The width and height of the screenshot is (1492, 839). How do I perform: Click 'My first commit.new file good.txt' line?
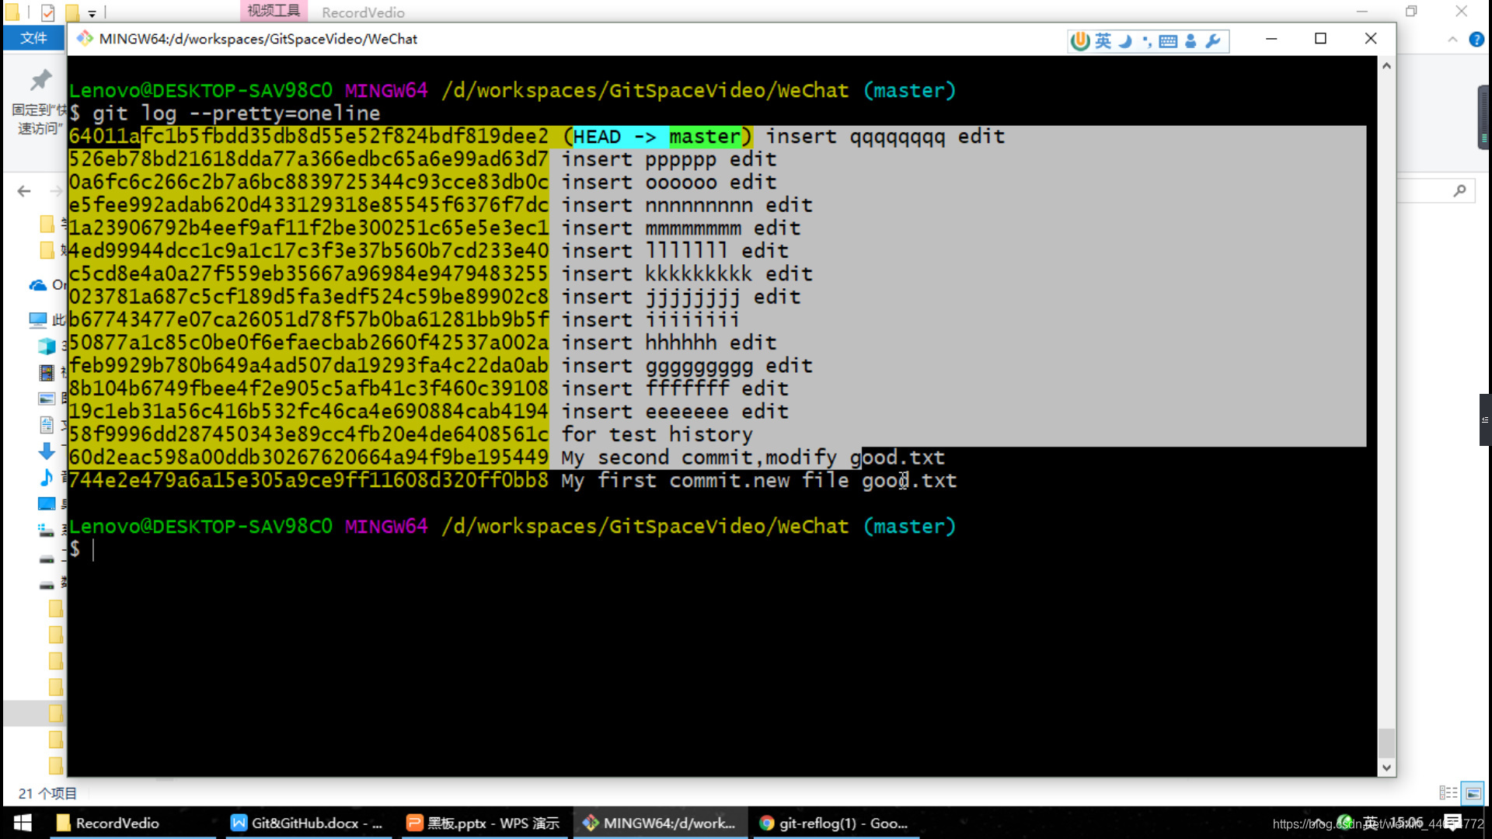coord(759,481)
